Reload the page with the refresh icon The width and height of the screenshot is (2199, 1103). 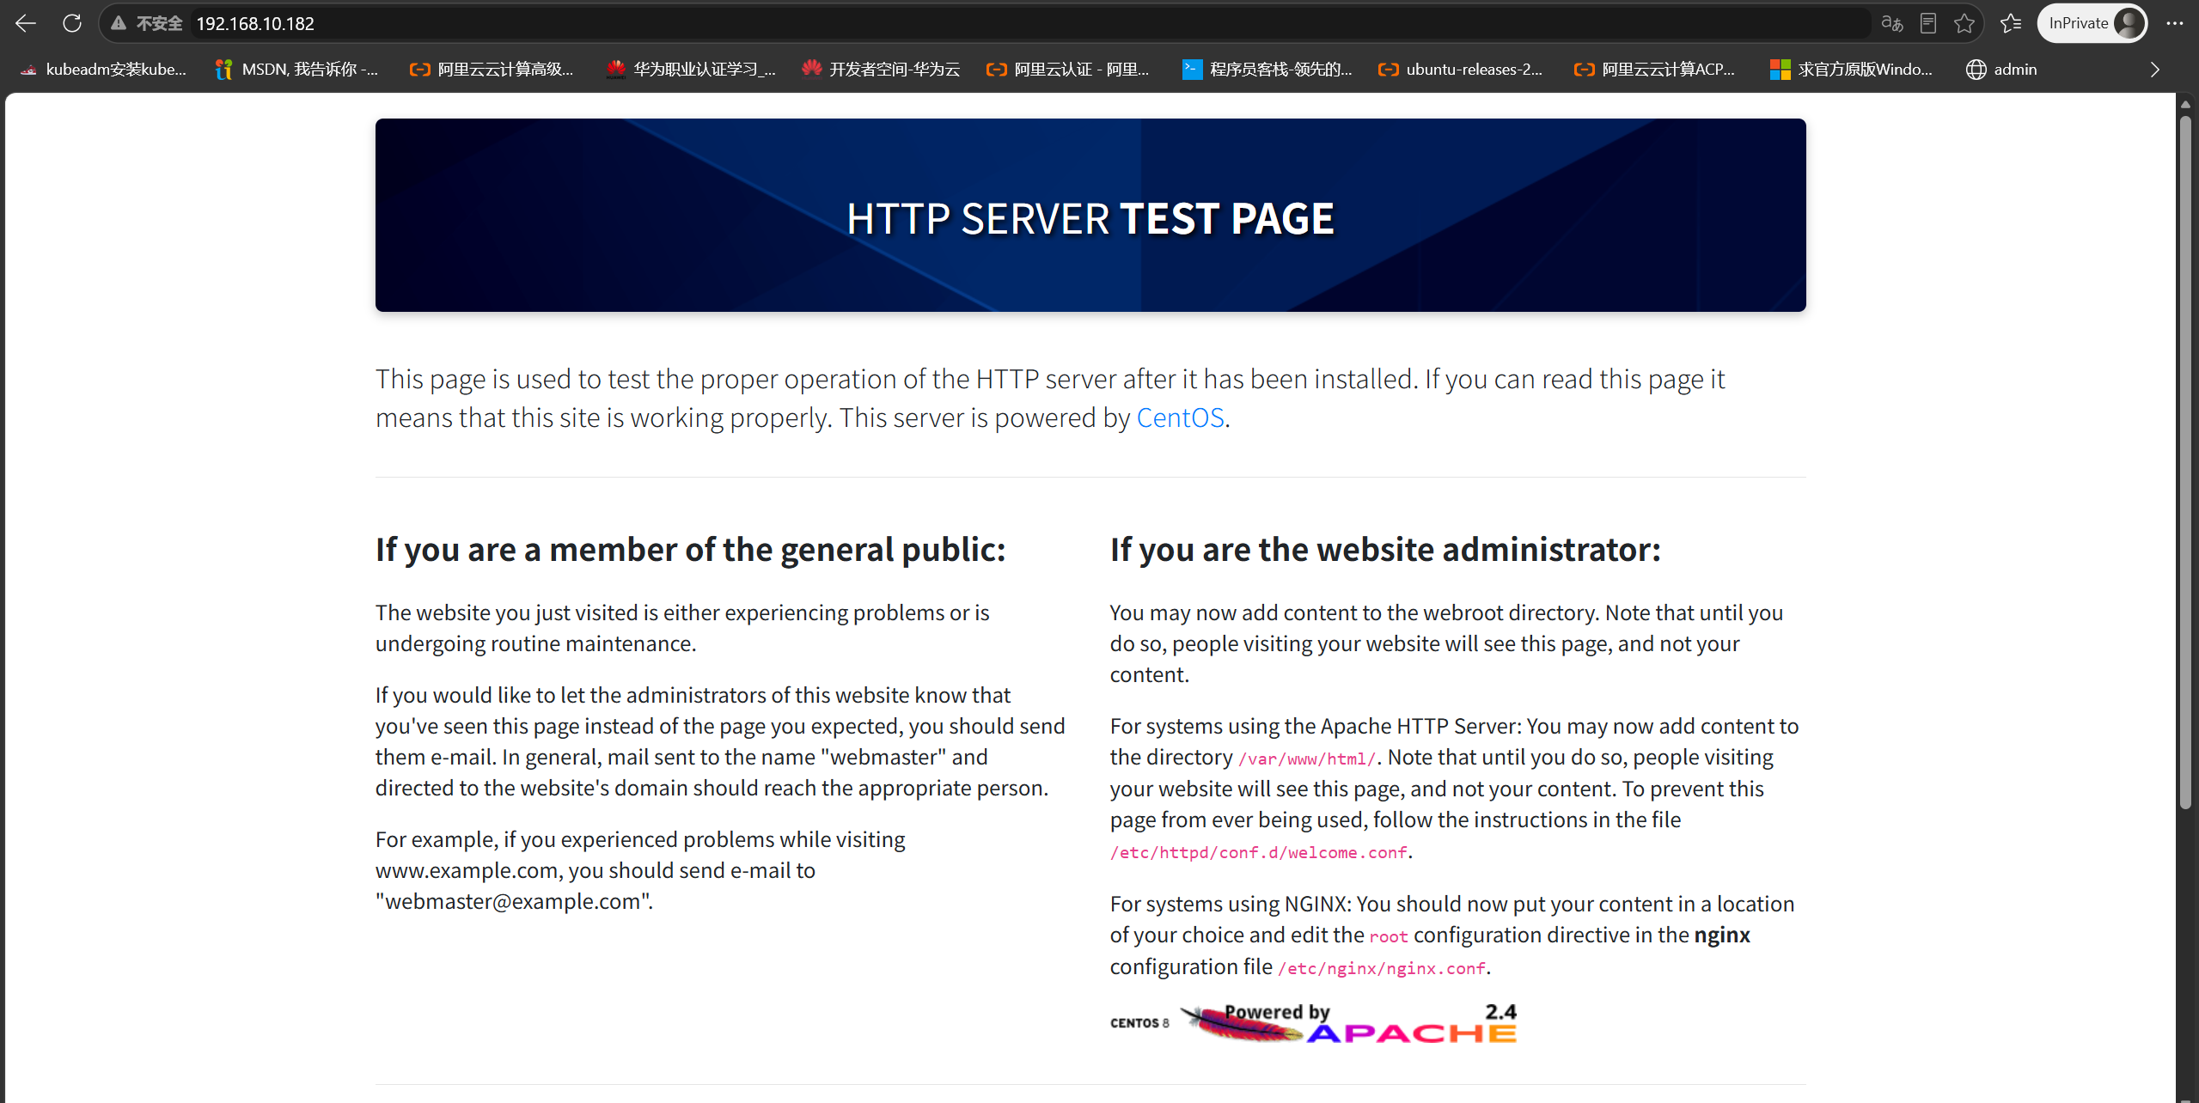[72, 23]
